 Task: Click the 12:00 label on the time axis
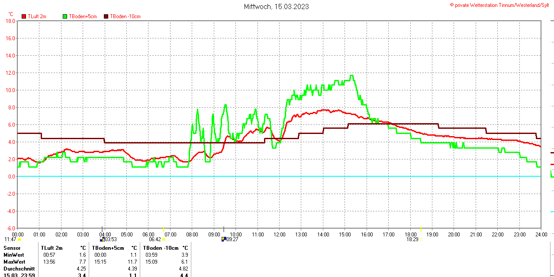pyautogui.click(x=279, y=235)
